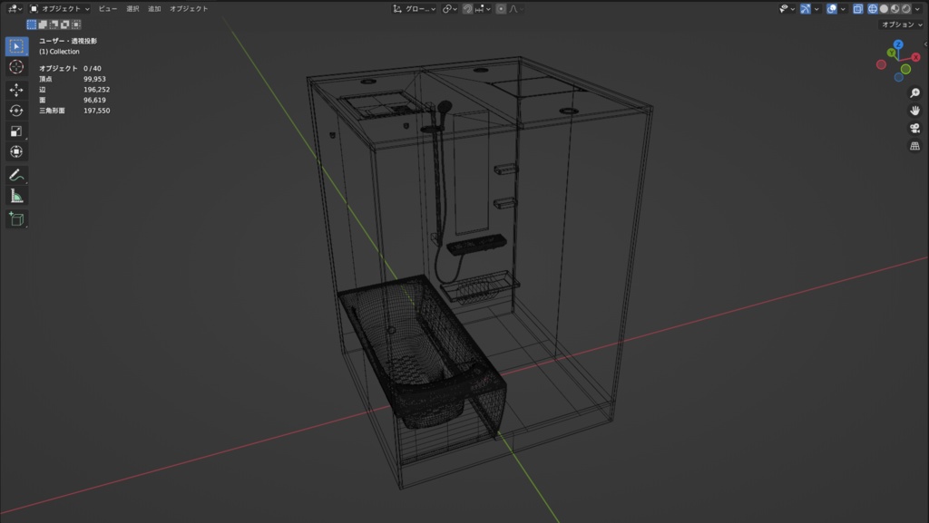This screenshot has width=929, height=523.
Task: Choose the subtract-selection mode icon
Action: click(54, 24)
